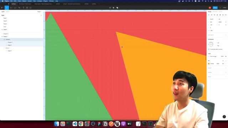The image size is (228, 128).
Task: Select the Move tool
Action: click(6, 8)
